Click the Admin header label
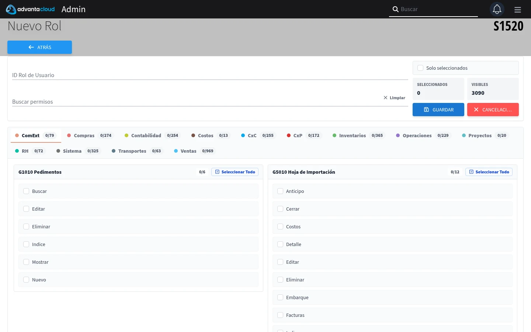Image resolution: width=531 pixels, height=332 pixels. (x=73, y=9)
